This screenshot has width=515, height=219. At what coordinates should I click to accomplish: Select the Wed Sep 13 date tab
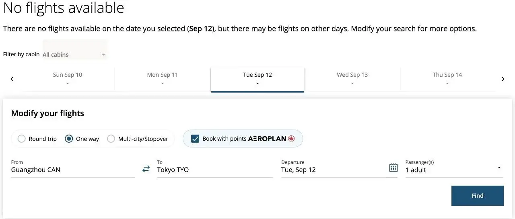352,79
